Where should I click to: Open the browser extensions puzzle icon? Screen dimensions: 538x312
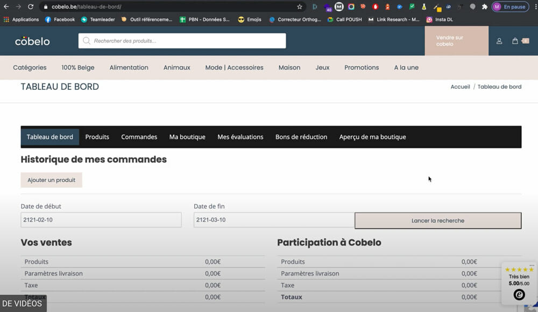tap(485, 7)
